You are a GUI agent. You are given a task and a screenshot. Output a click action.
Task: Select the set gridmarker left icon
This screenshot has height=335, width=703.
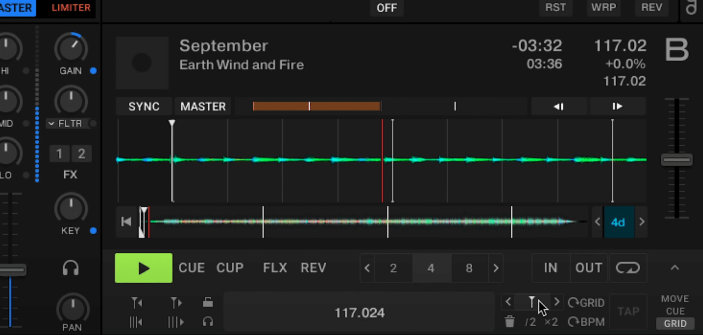136,303
